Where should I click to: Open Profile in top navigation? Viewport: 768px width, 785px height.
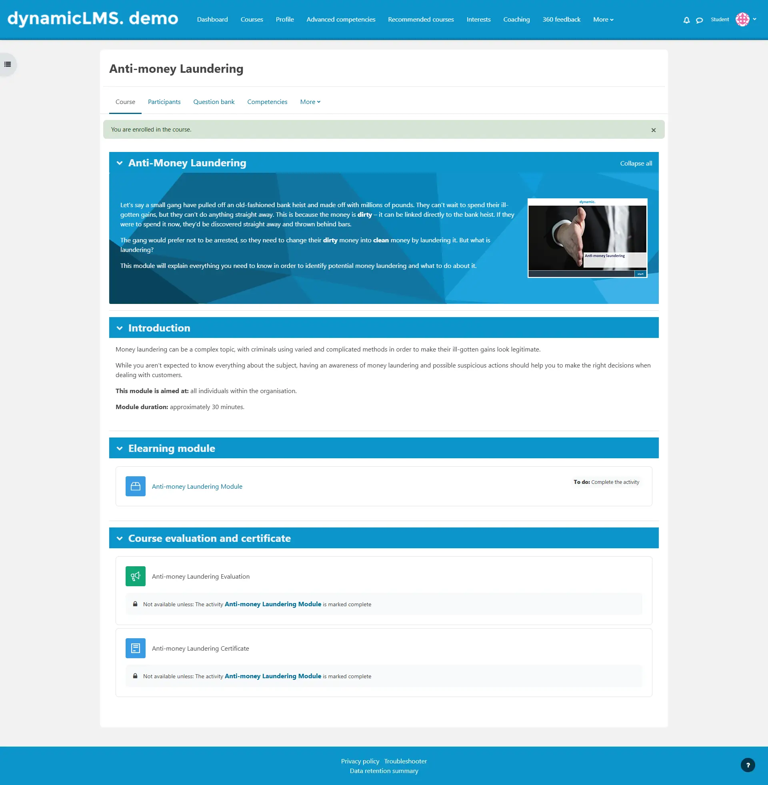(x=285, y=19)
